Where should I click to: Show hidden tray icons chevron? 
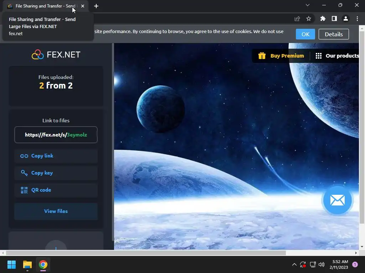pyautogui.click(x=294, y=264)
